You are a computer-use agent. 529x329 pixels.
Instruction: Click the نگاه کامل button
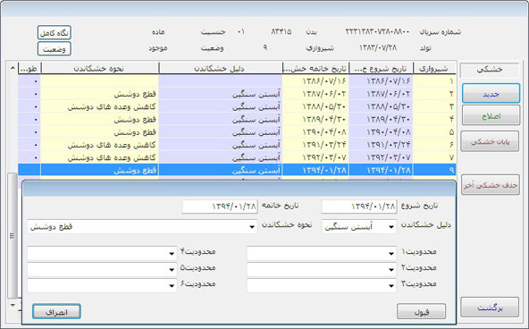(54, 33)
